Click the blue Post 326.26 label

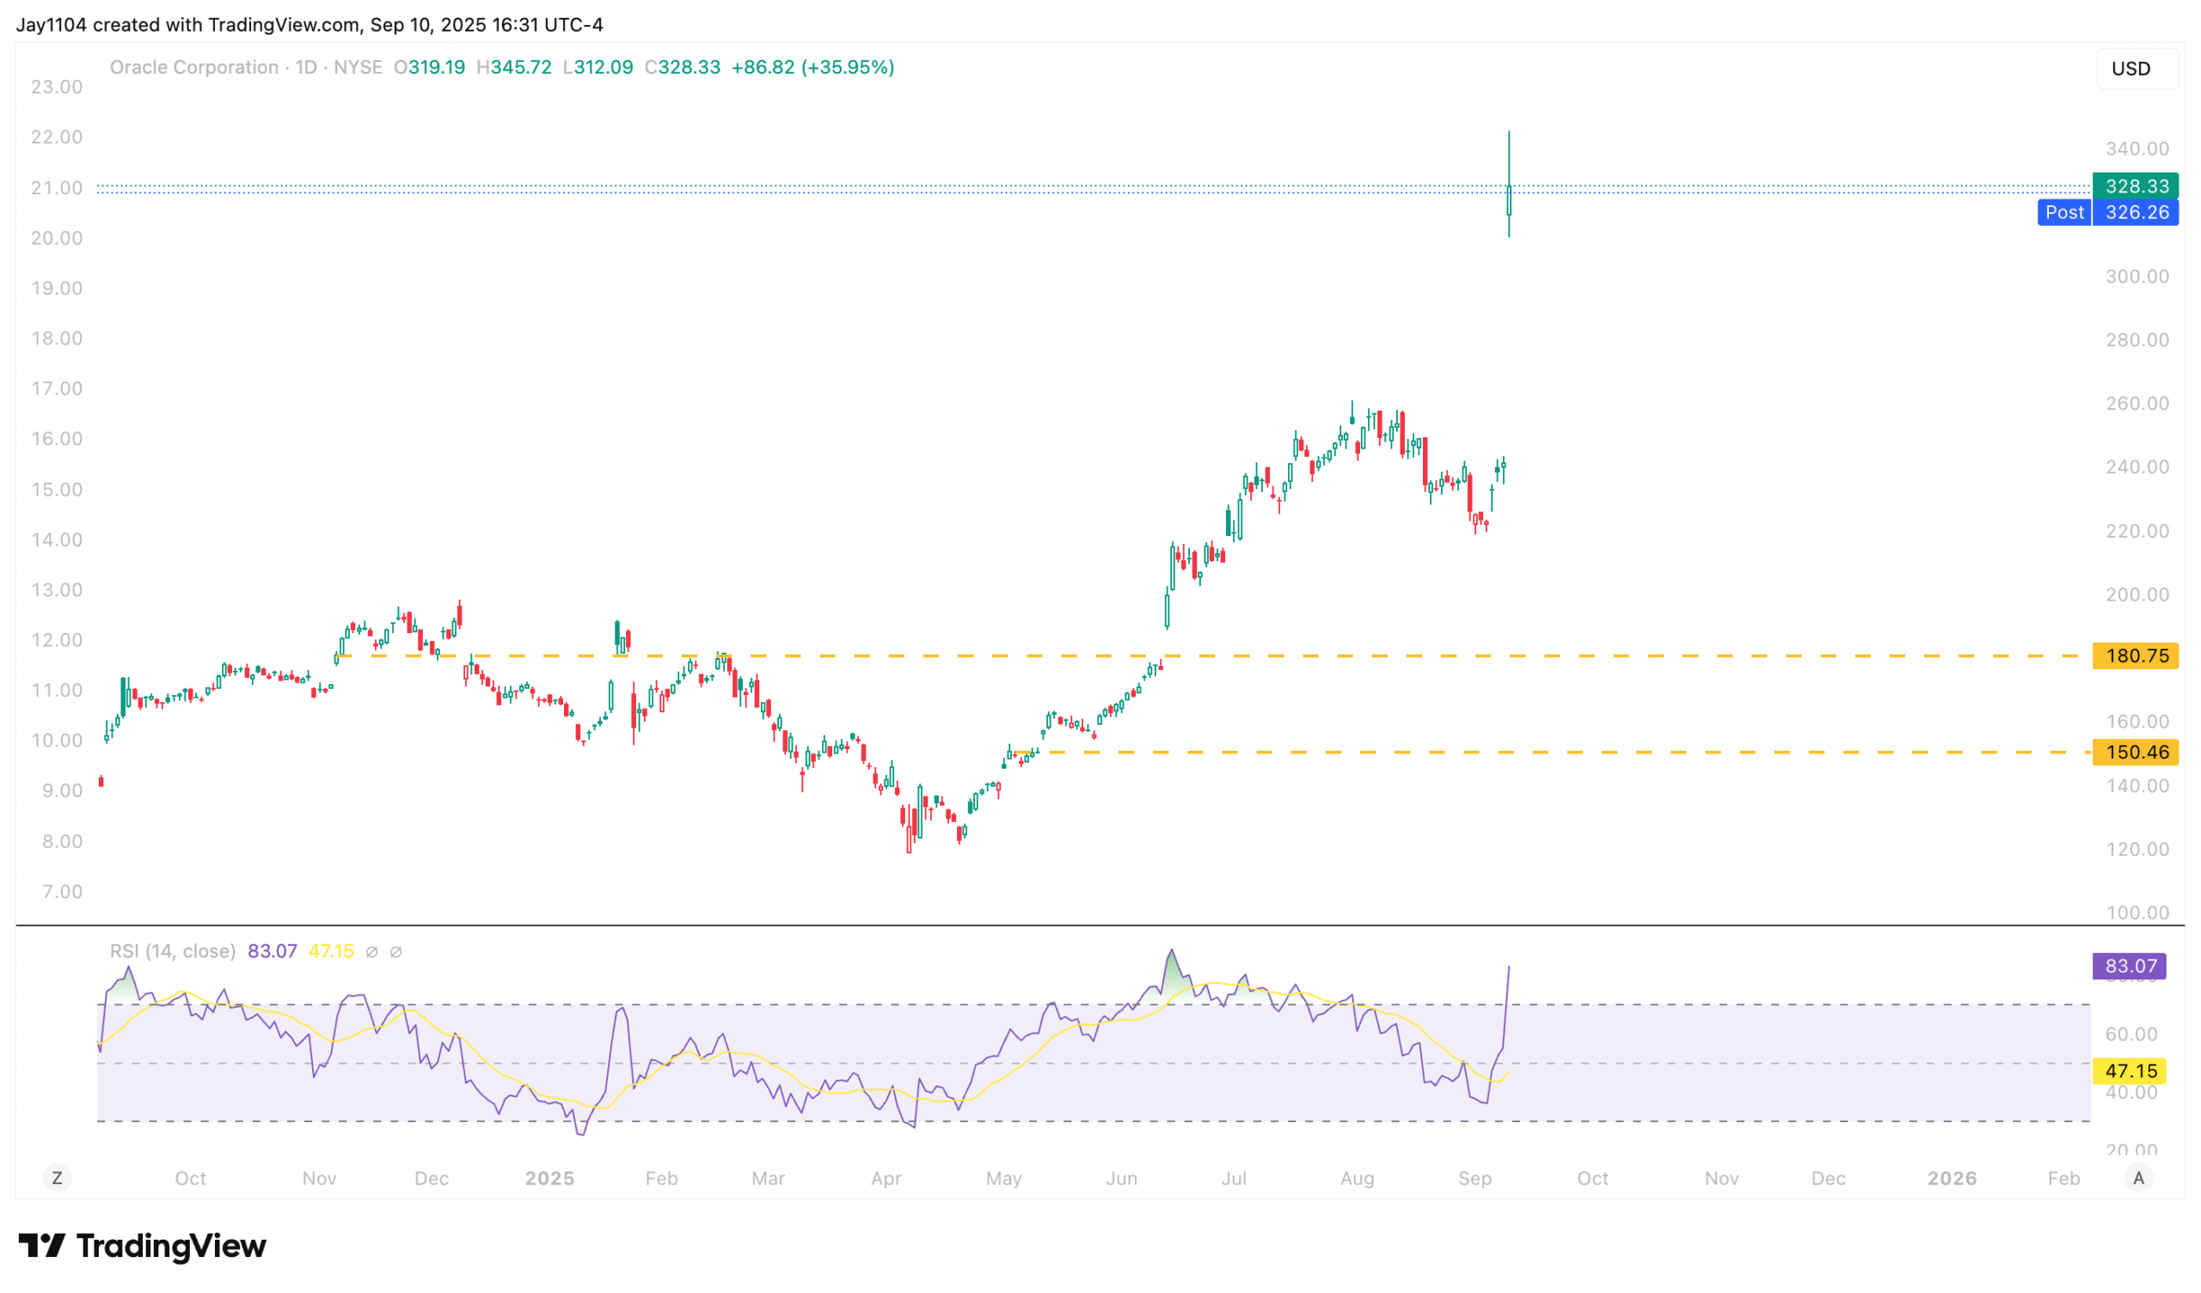[x=2107, y=212]
